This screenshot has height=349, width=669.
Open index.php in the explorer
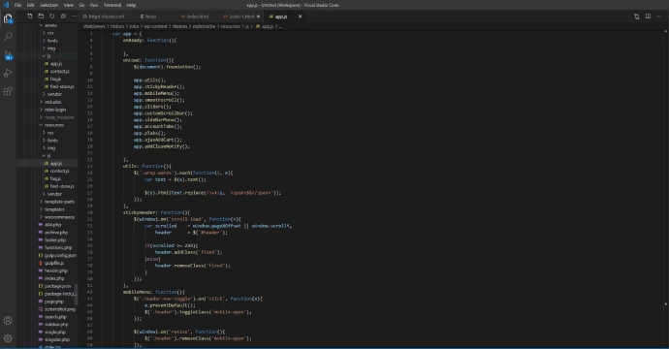click(54, 278)
